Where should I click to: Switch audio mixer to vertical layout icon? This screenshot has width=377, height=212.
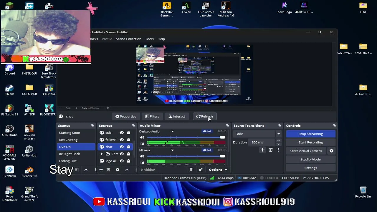coord(191,170)
